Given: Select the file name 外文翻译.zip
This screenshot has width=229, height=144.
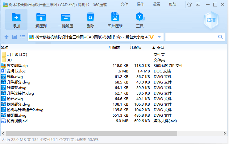Looking at the screenshot, I should point(17,65).
